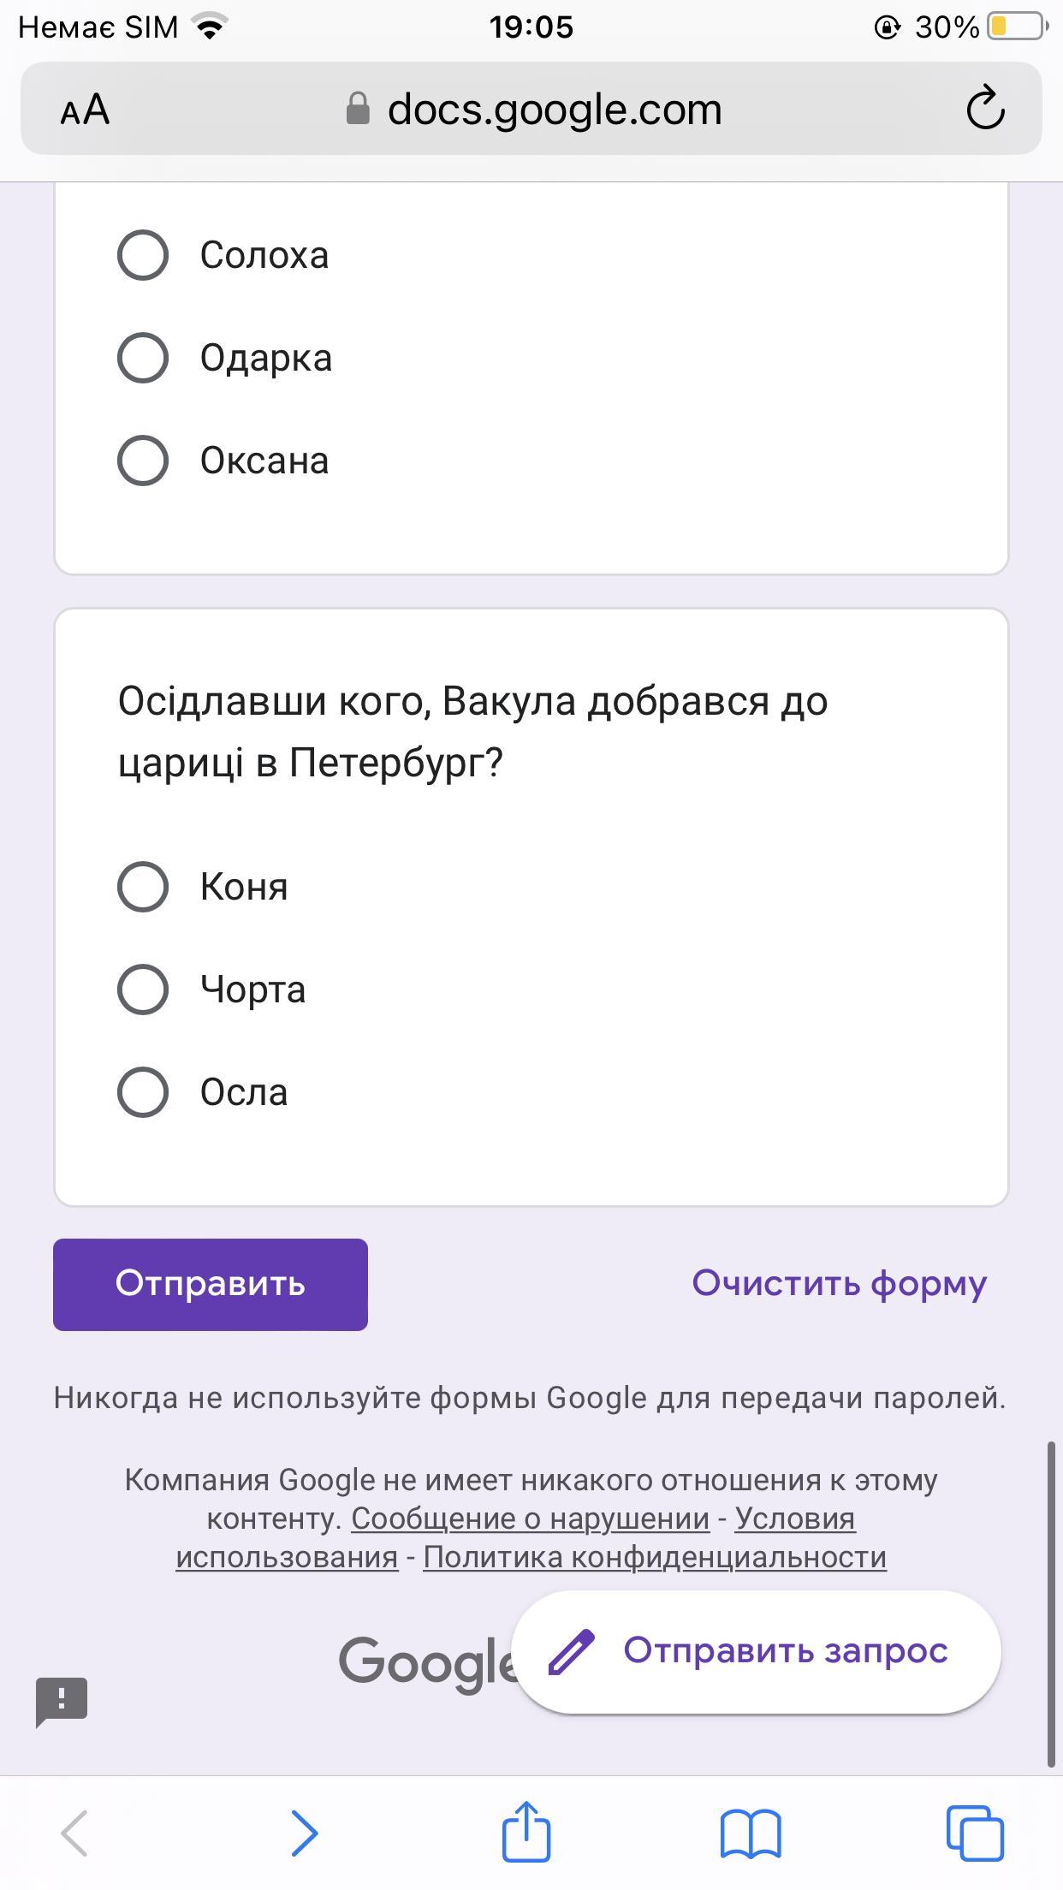The image size is (1063, 1890).
Task: Click the Очистить форму link
Action: click(839, 1284)
